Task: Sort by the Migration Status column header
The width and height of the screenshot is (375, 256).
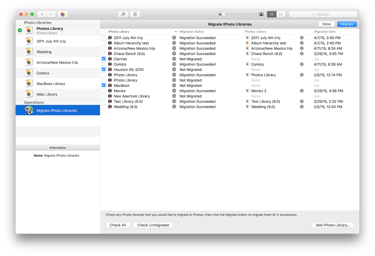Action: pyautogui.click(x=211, y=32)
